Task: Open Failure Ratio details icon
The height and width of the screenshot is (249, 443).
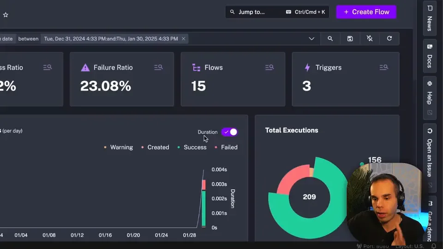Action: (158, 67)
